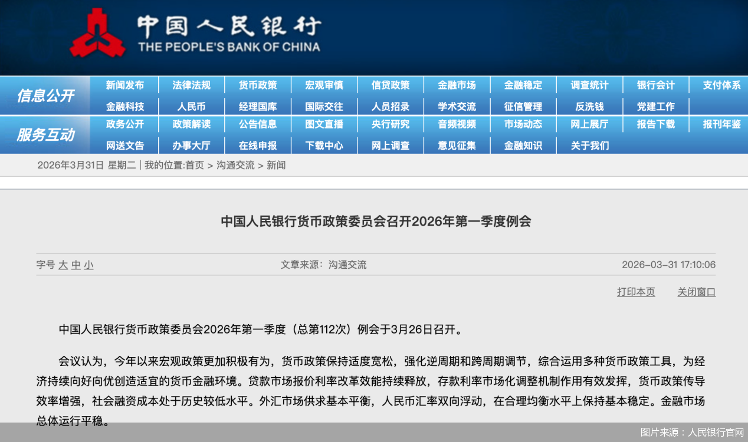
Task: Open the 下载中心 (Download Center) page
Action: coord(324,145)
